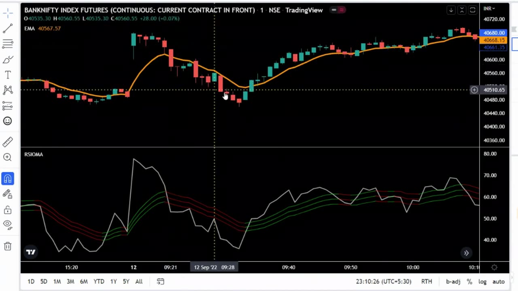This screenshot has width=518, height=291.
Task: Open the chart patterns tool
Action: point(8,90)
